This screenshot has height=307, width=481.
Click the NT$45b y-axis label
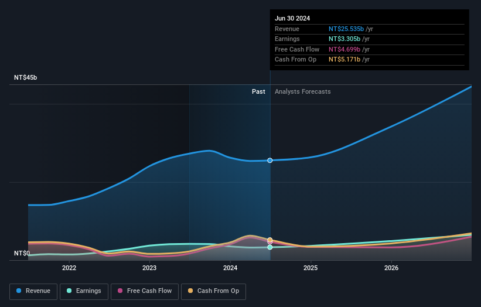coord(25,77)
